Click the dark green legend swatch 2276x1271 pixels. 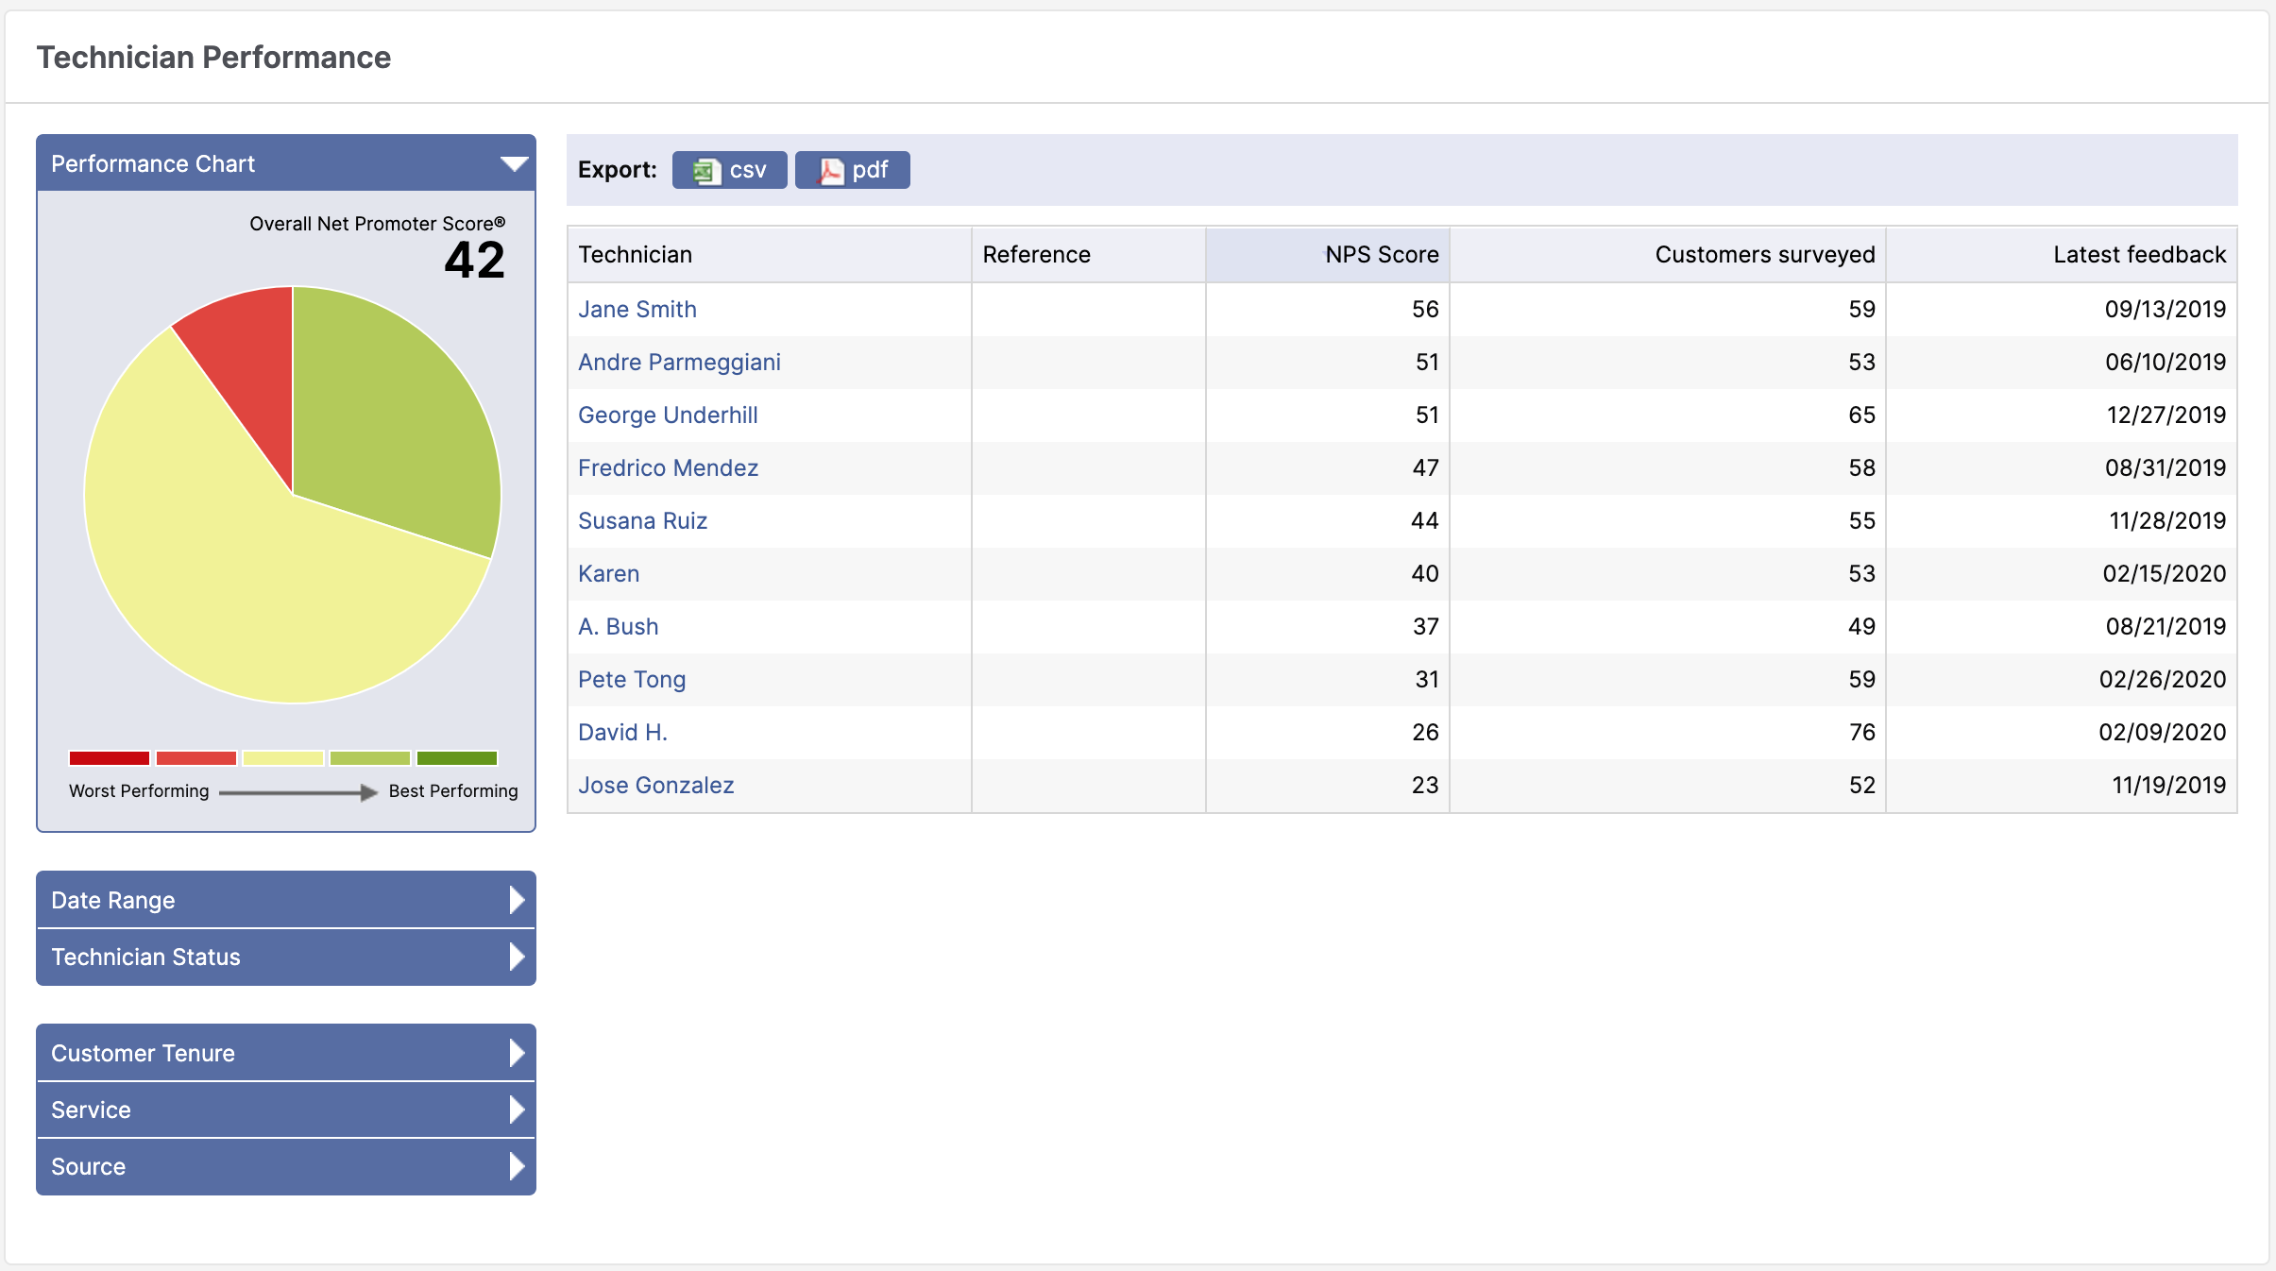pos(457,758)
